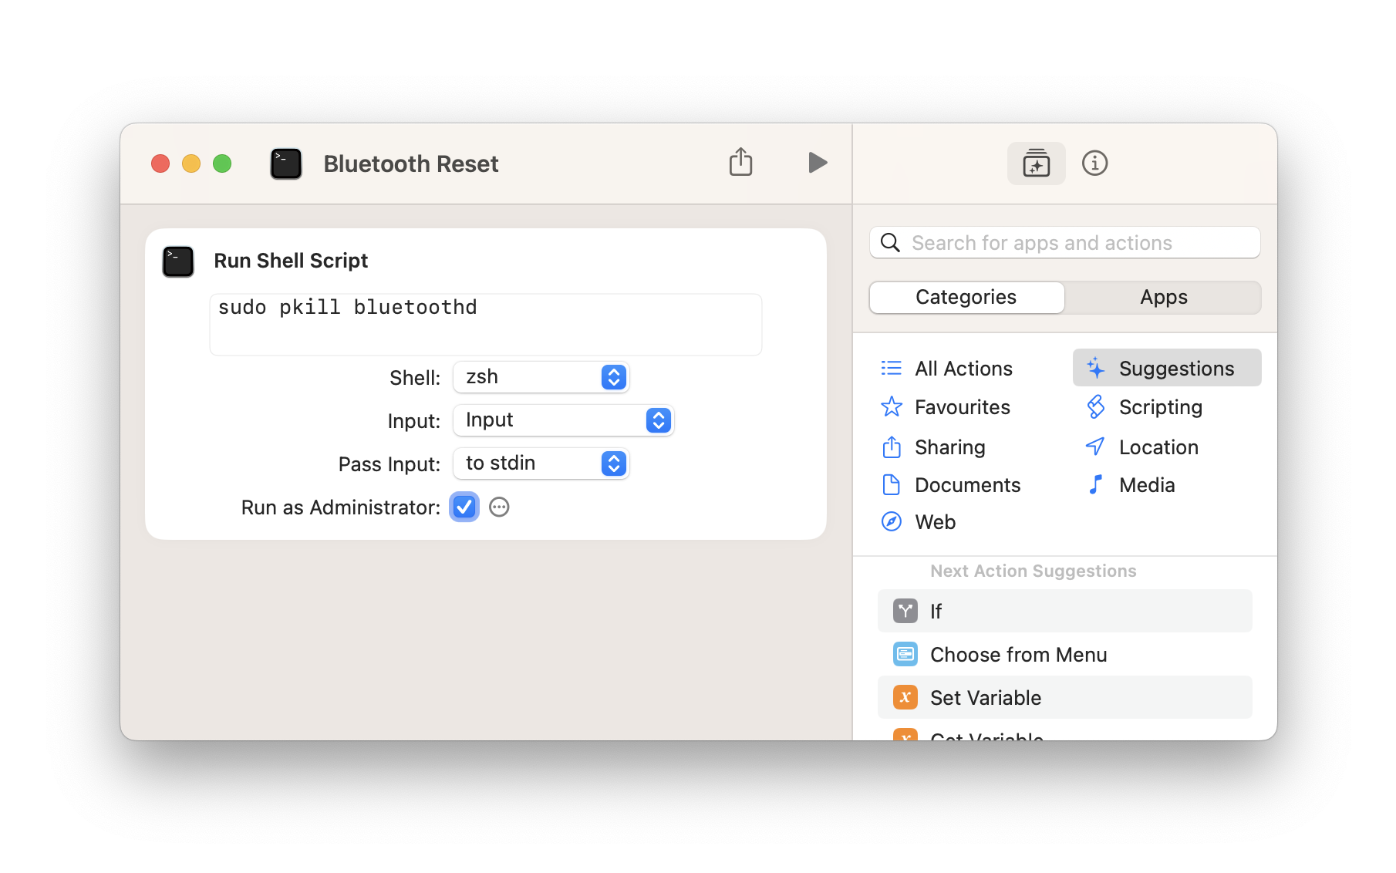
Task: Click the shortcut's Terminal icon in the title bar
Action: [286, 163]
